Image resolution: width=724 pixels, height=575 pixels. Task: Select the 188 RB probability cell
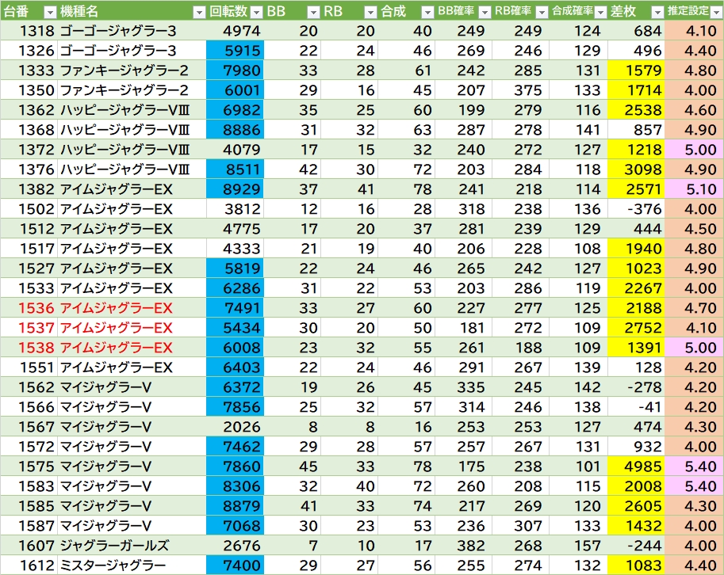[520, 348]
